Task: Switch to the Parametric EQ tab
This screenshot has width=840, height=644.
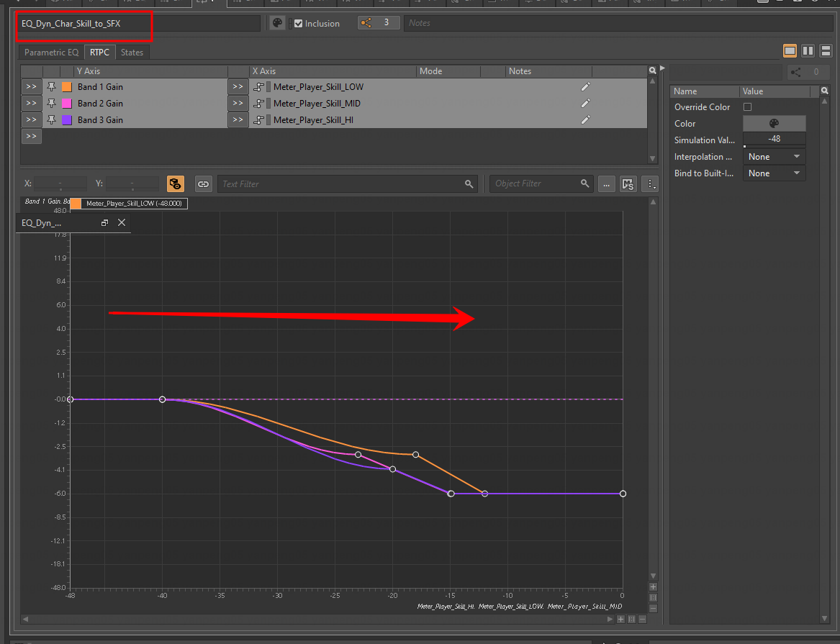Action: click(x=51, y=53)
